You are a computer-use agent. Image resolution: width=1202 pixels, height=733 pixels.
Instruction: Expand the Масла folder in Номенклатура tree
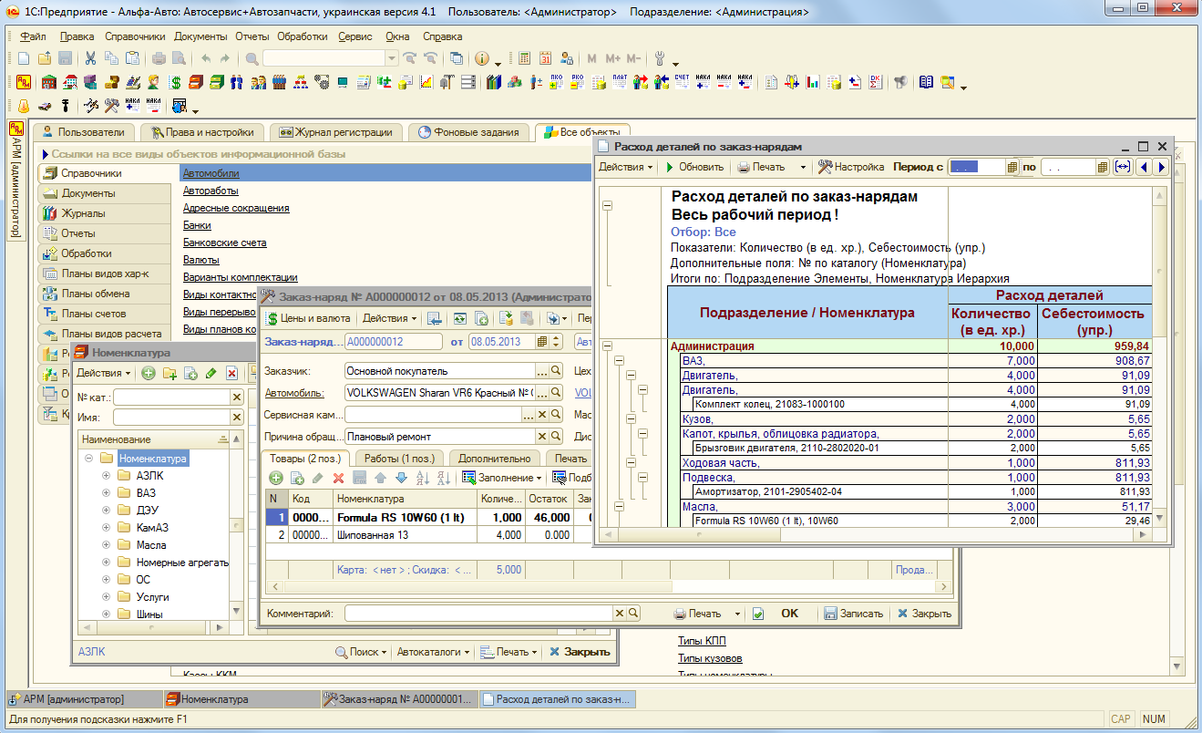106,545
